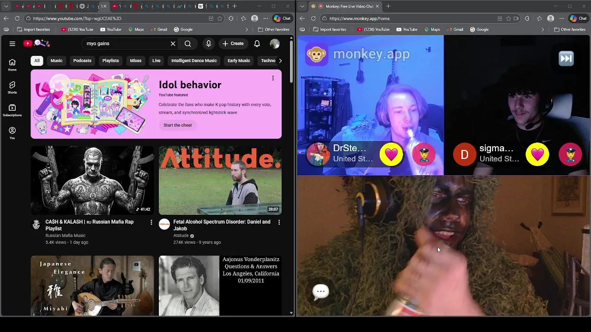Favorite the YouTube page with the star icon
Viewport: 591px width, 332px height.
tap(220, 18)
